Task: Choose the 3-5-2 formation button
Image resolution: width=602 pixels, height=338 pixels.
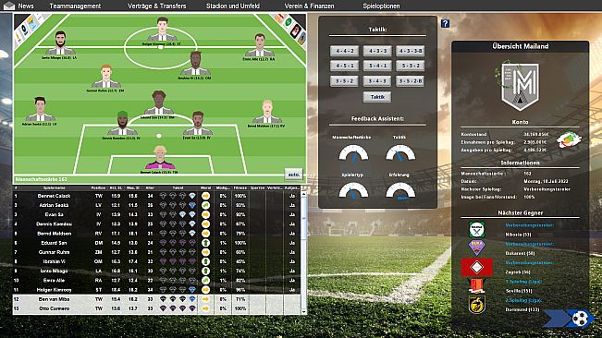Action: (x=344, y=81)
